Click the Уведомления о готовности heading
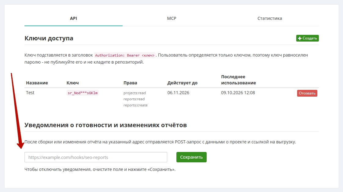 click(x=106, y=125)
